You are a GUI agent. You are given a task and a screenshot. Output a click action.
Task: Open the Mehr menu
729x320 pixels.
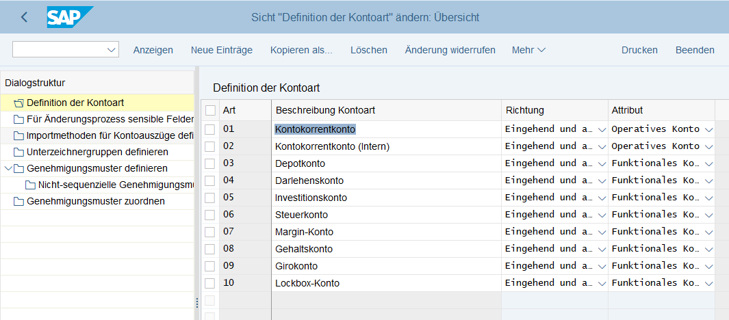point(528,50)
